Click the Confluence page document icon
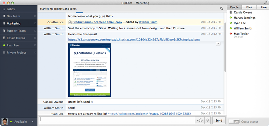This screenshot has width=269, height=126. [70, 22]
